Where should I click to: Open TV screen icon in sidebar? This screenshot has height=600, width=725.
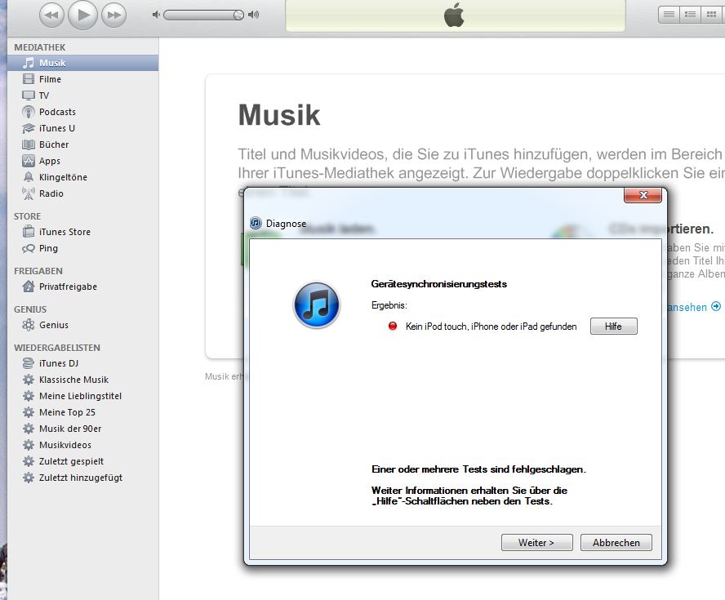[29, 96]
